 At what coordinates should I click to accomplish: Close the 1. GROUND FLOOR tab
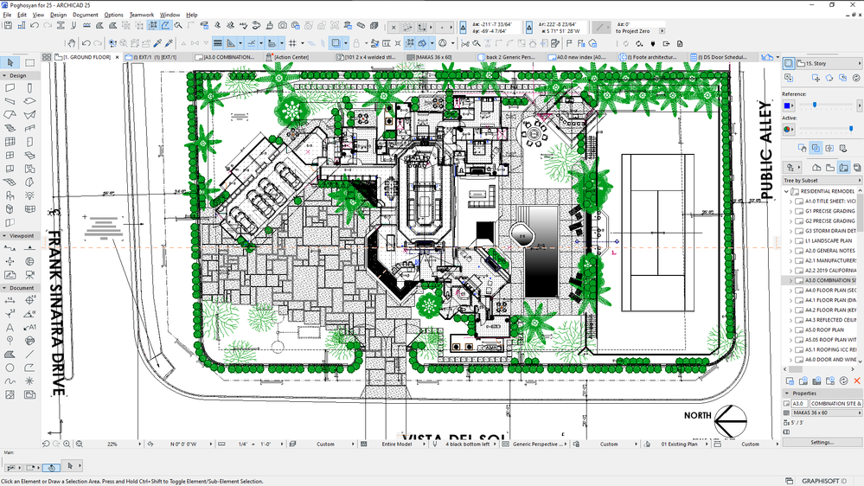(118, 57)
